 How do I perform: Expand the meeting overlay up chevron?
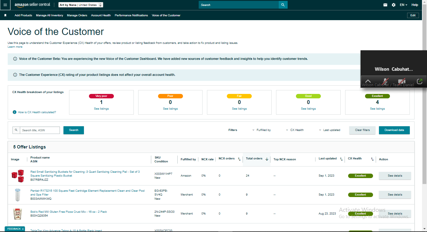click(368, 81)
